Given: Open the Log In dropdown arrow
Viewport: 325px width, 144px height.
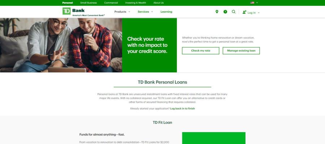Looking at the screenshot, I should pyautogui.click(x=259, y=13).
